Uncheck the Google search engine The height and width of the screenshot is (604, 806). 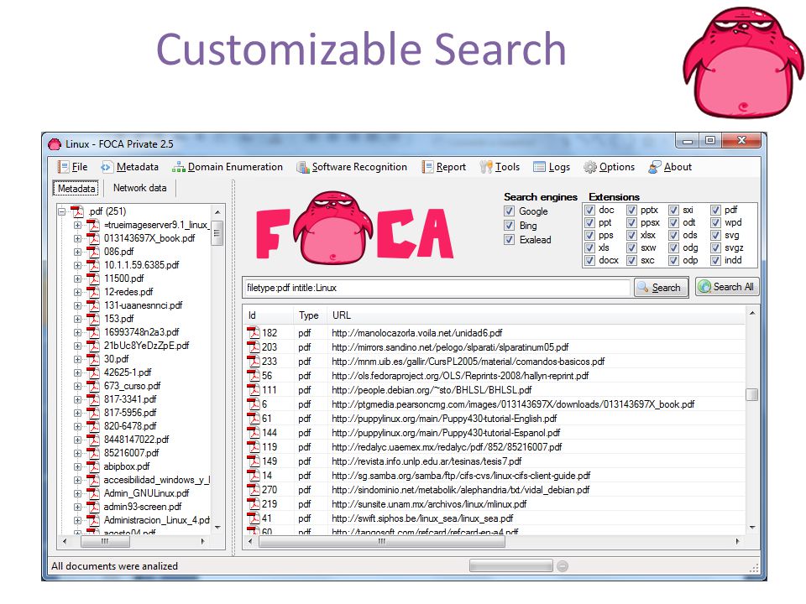(x=509, y=211)
